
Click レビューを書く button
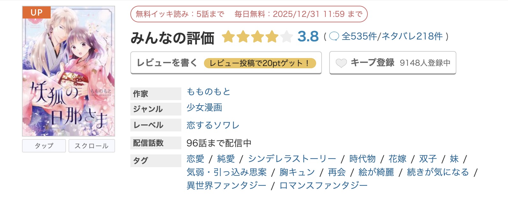[x=167, y=63]
